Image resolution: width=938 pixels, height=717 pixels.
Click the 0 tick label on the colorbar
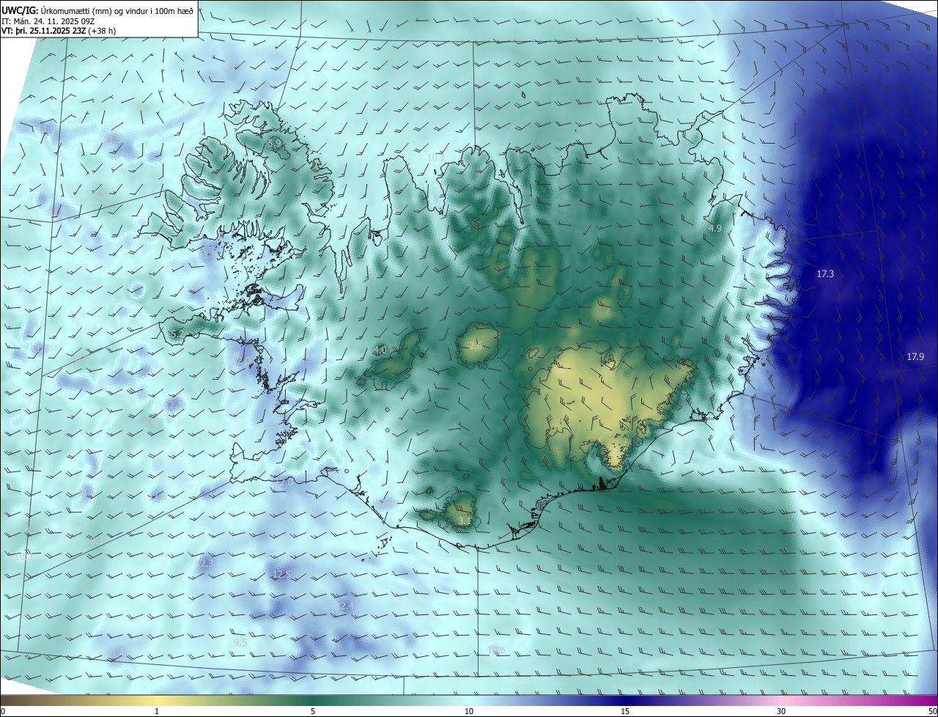tap(2, 711)
